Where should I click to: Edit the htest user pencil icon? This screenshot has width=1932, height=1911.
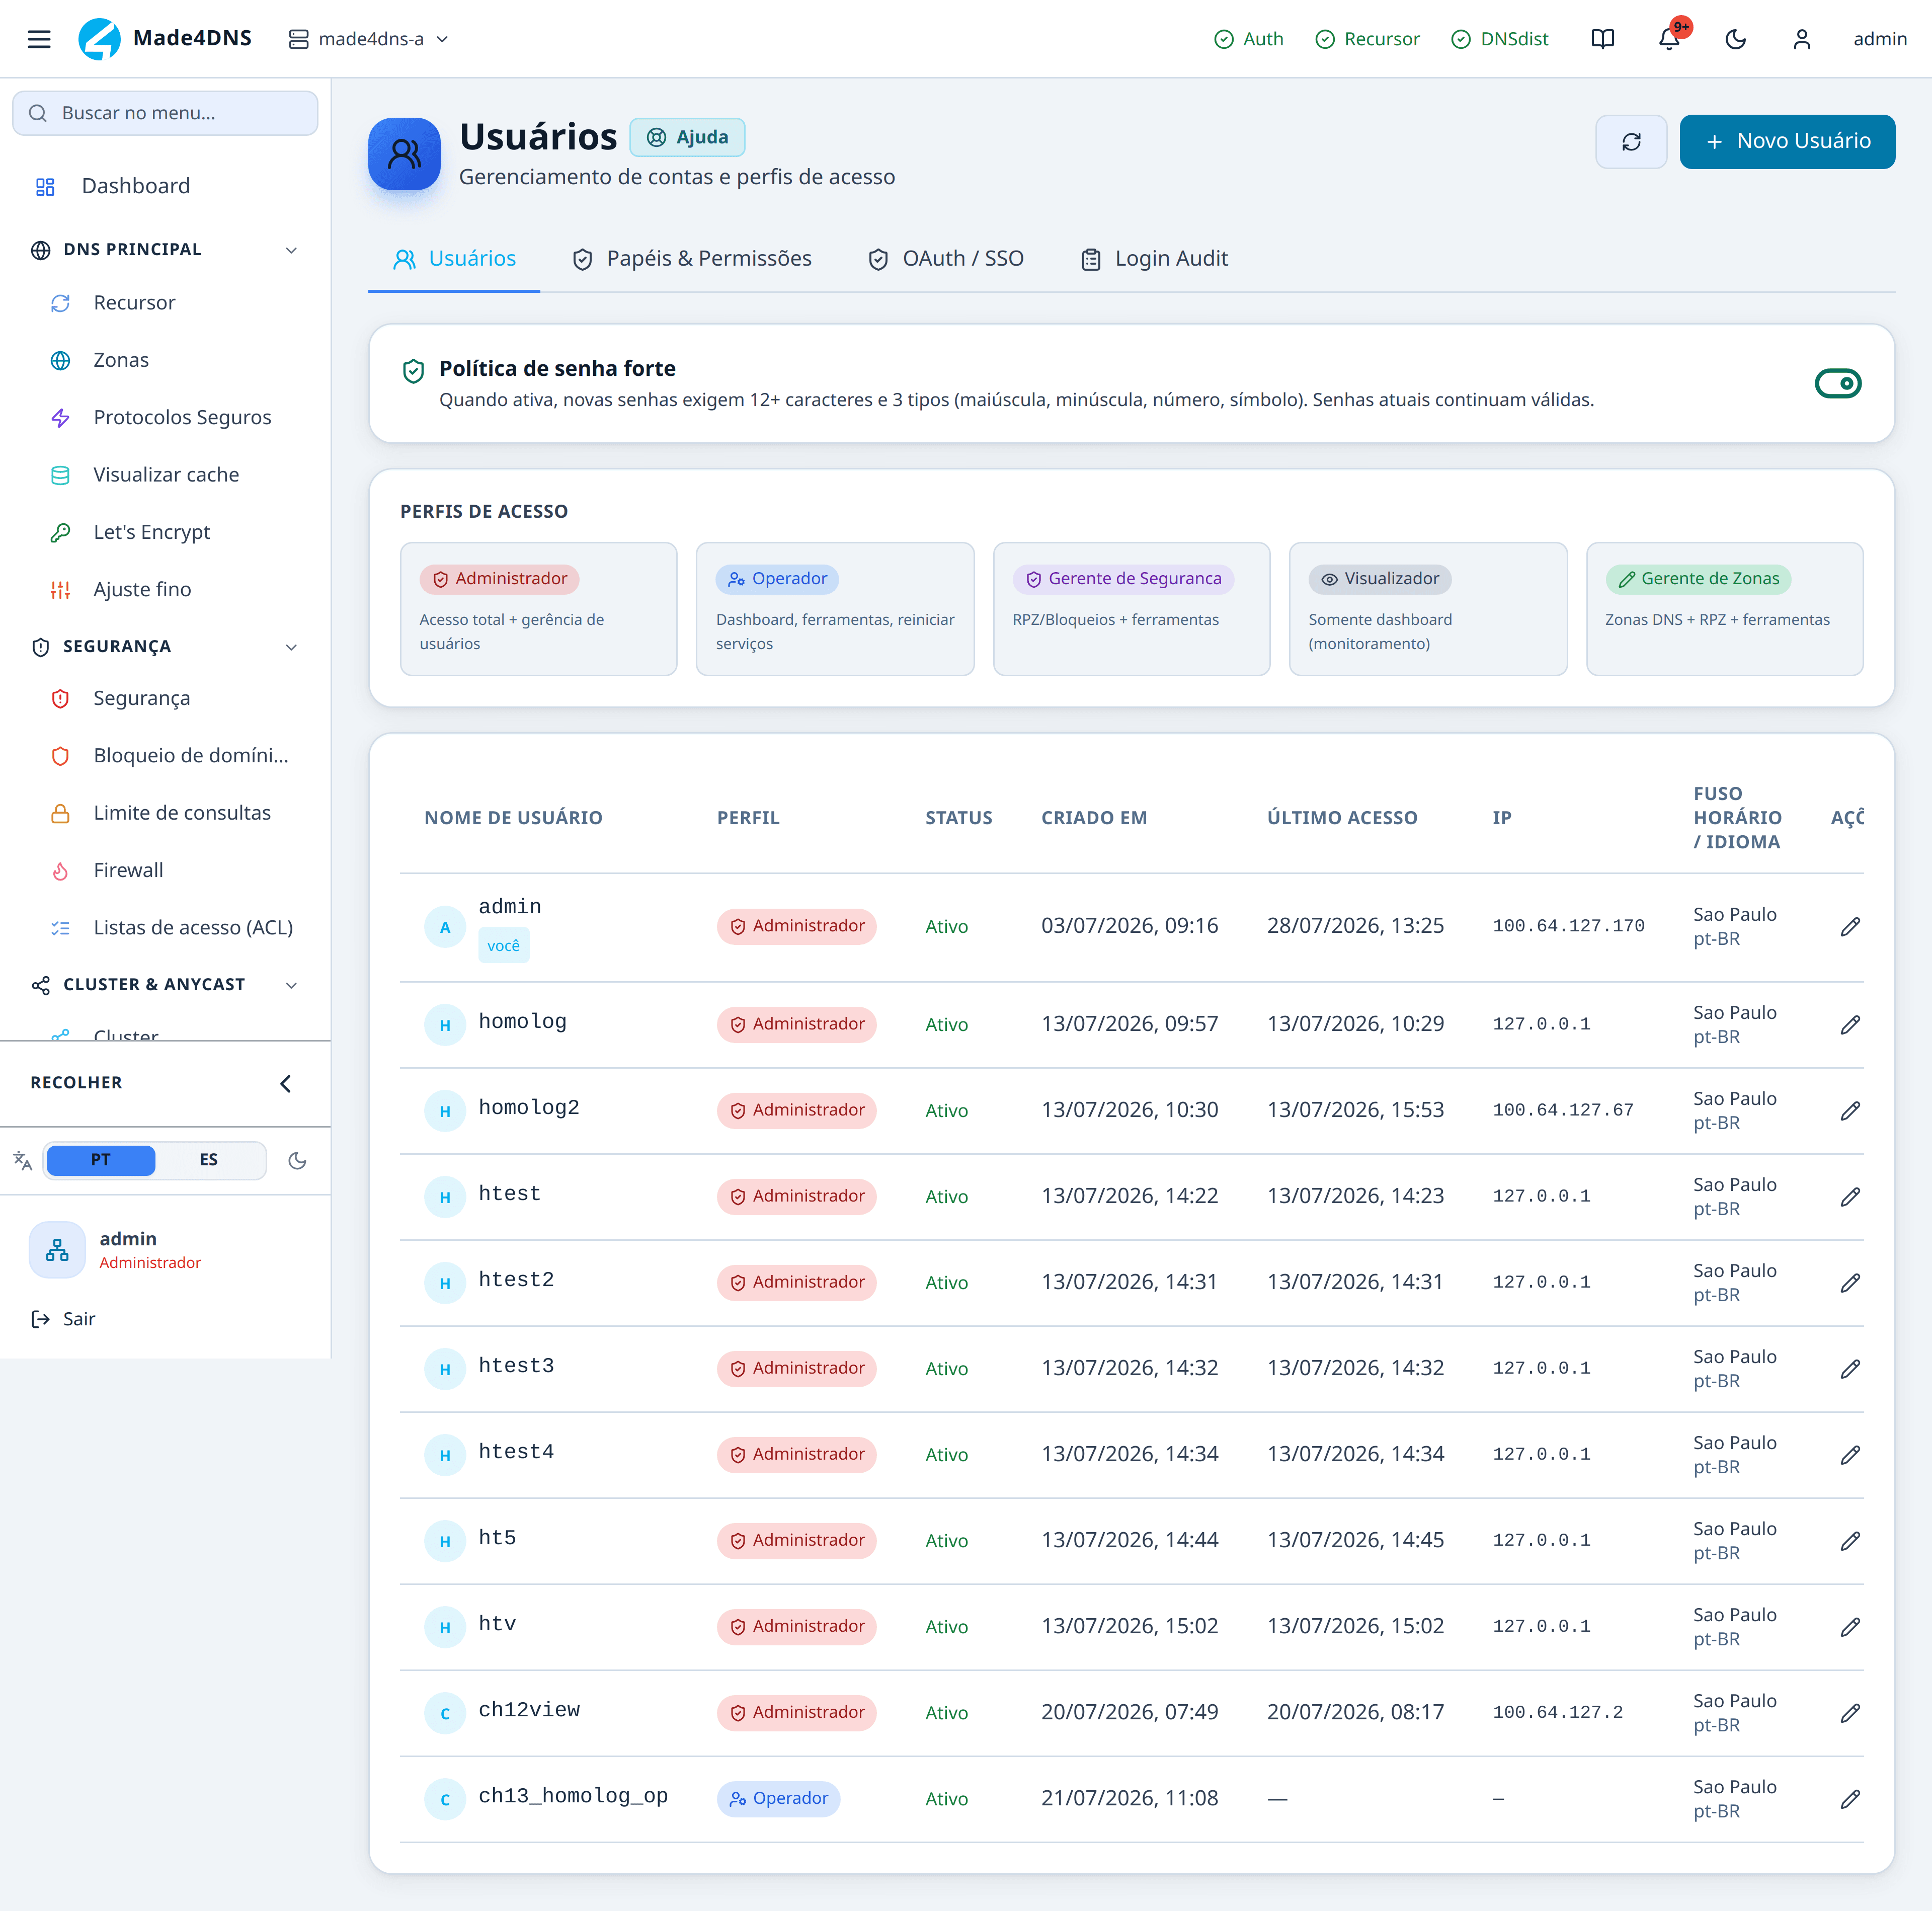coord(1849,1197)
